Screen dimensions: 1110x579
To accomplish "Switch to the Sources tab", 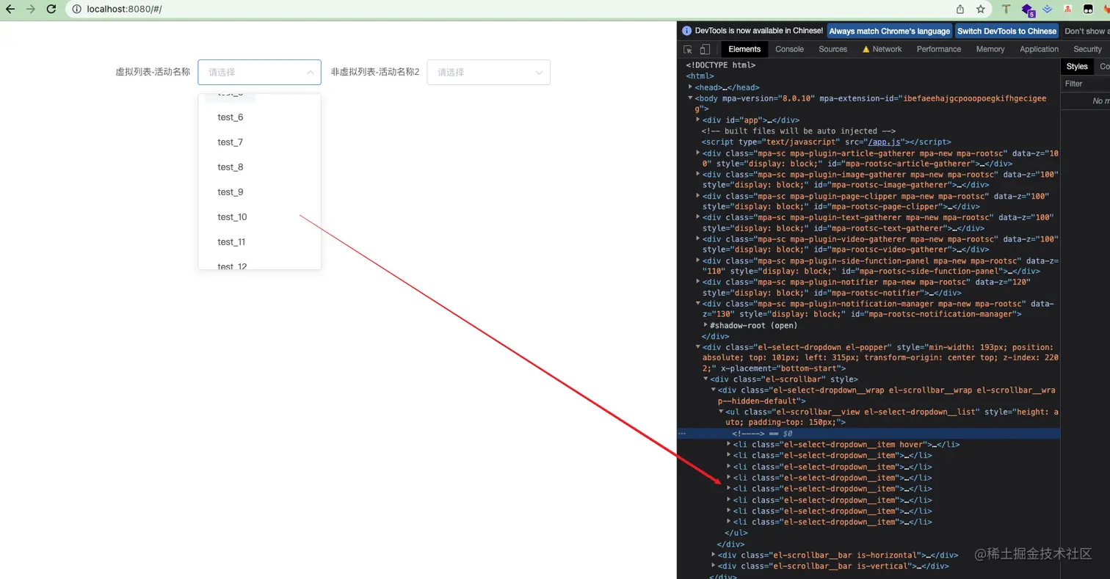I will click(833, 49).
